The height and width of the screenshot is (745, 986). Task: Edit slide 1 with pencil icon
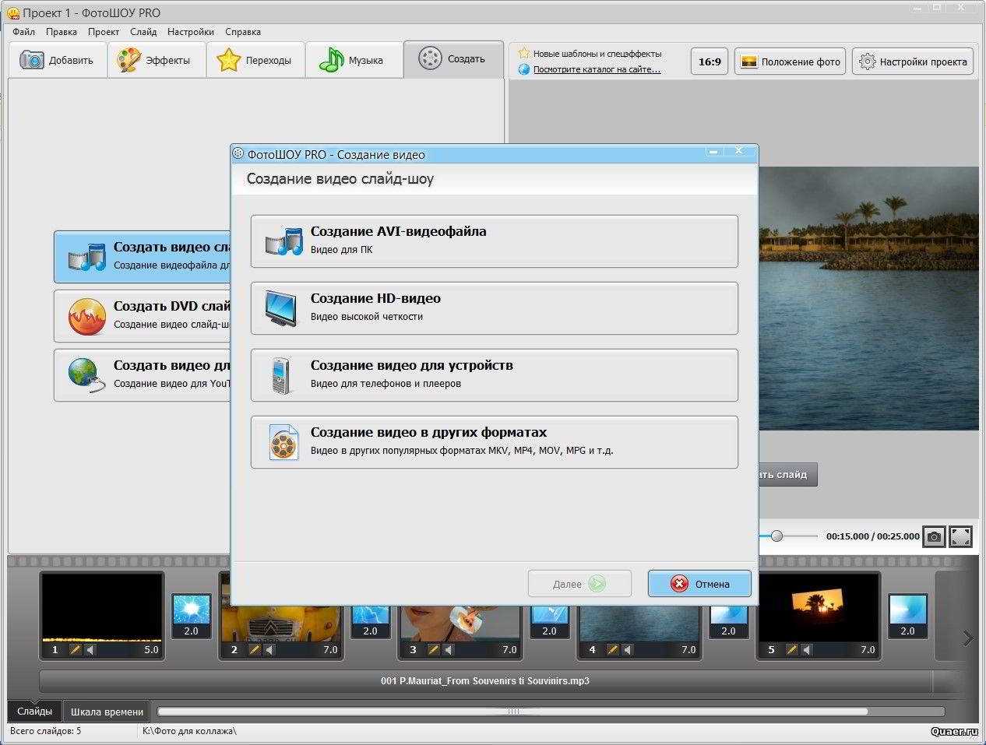75,649
